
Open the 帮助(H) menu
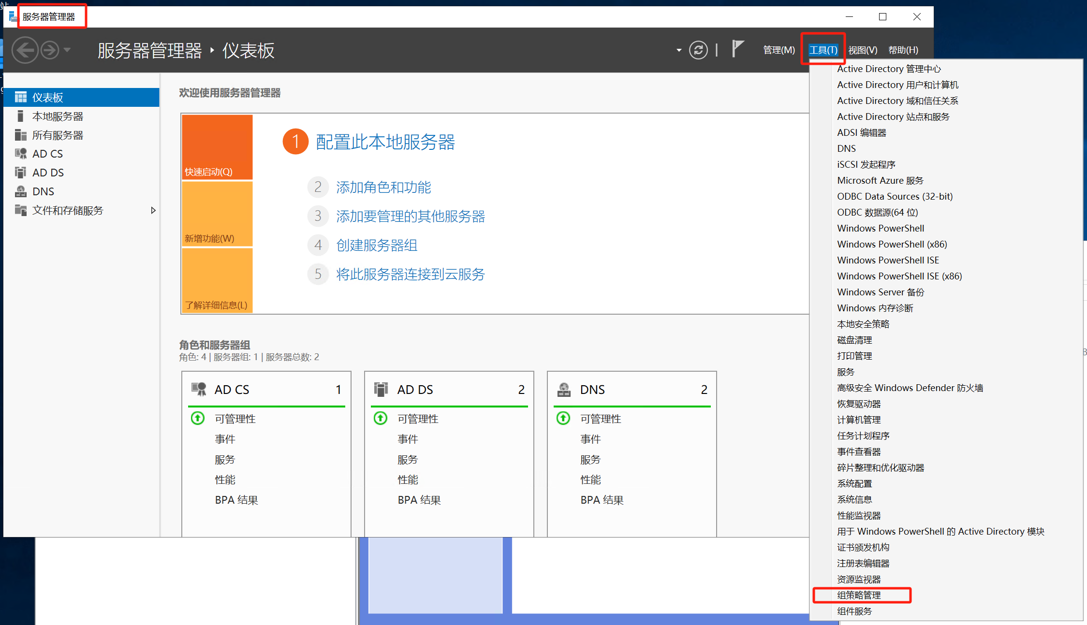[x=903, y=50]
